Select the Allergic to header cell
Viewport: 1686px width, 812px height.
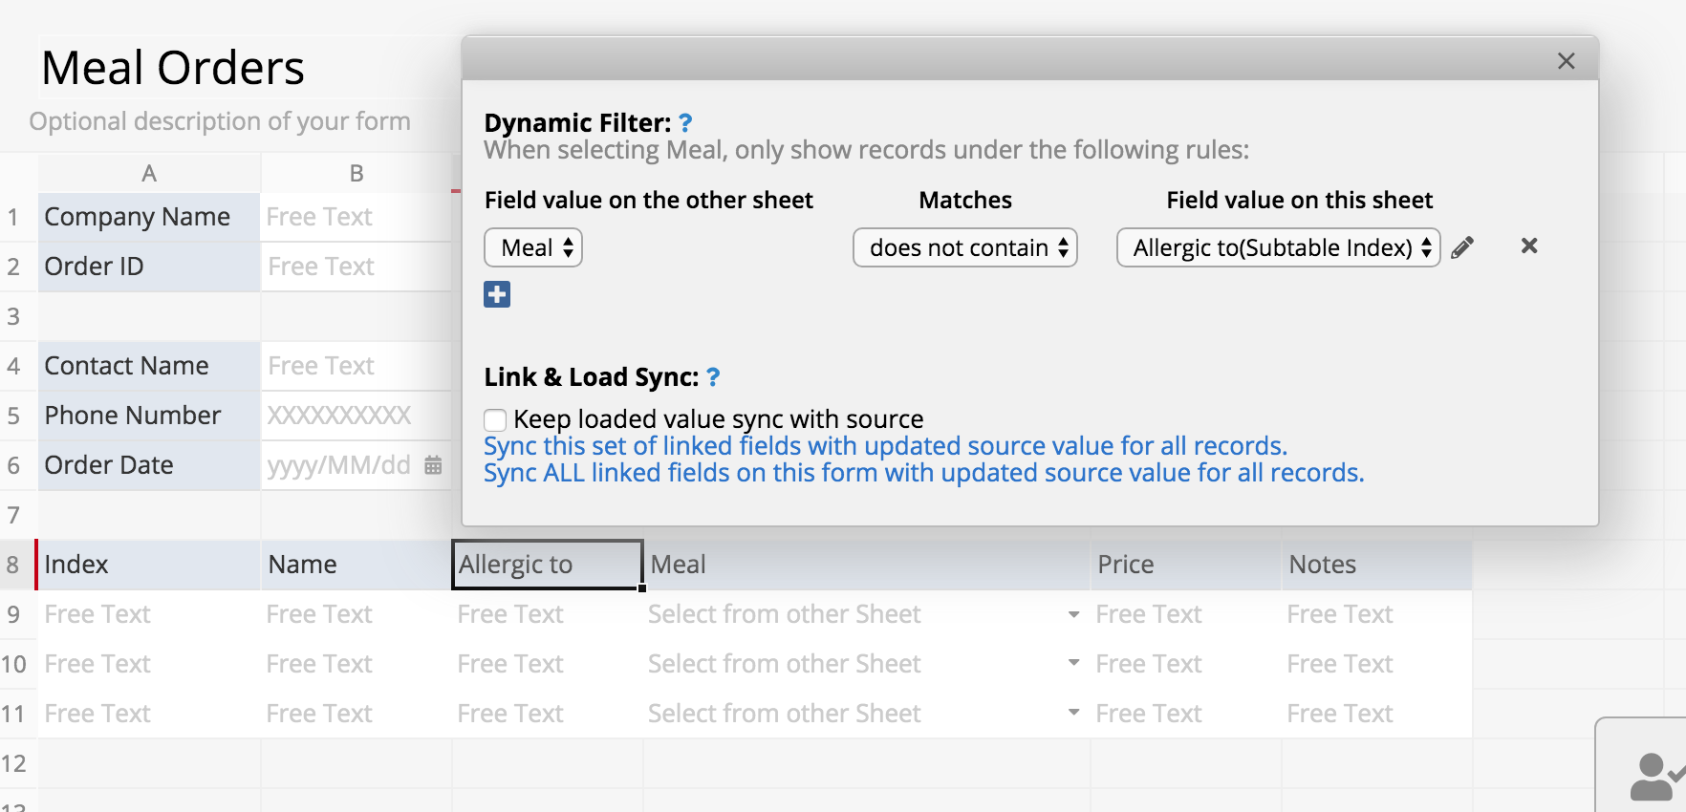point(547,565)
